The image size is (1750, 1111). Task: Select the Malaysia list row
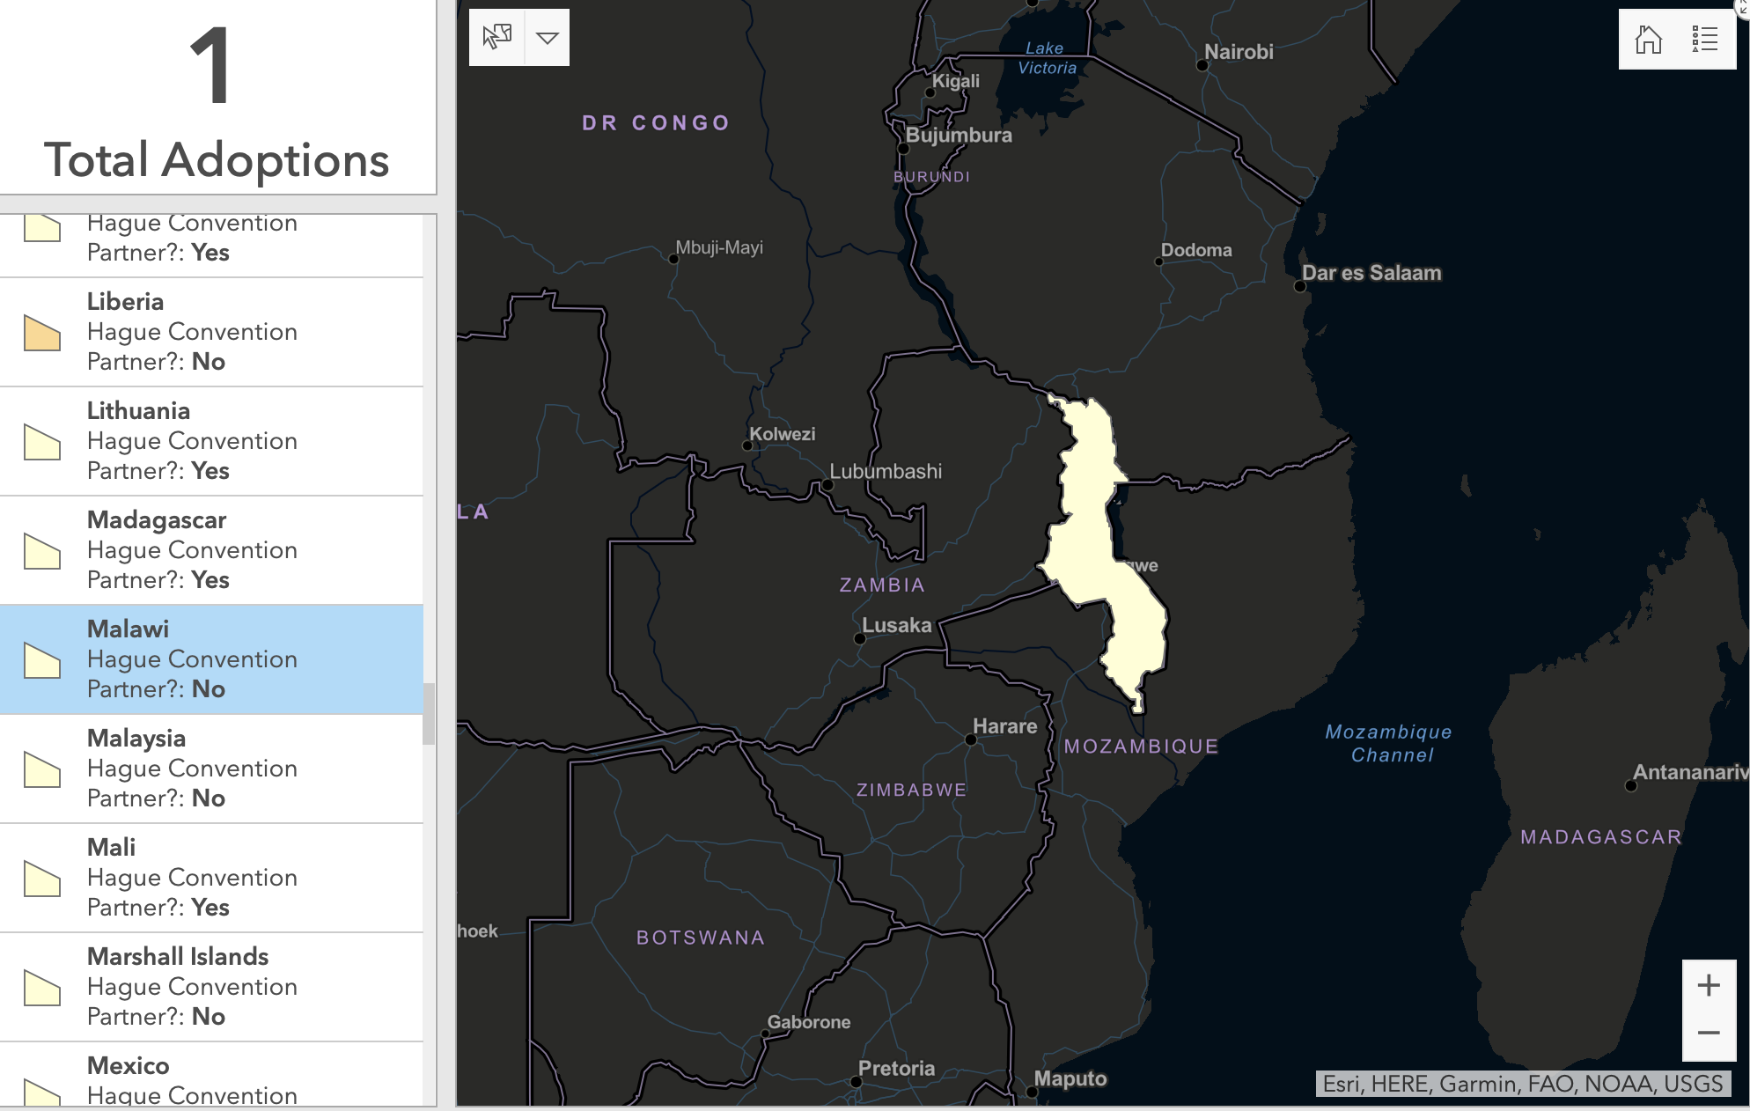(211, 769)
